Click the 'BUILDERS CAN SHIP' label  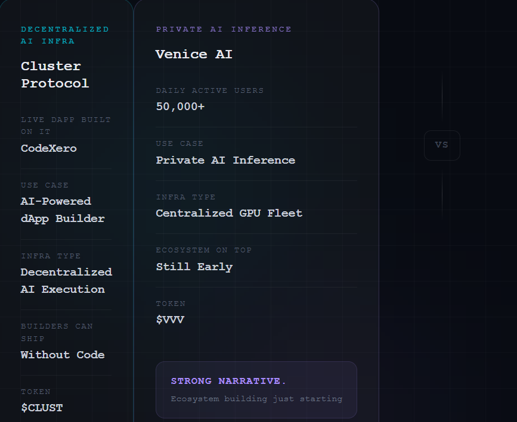coord(57,333)
